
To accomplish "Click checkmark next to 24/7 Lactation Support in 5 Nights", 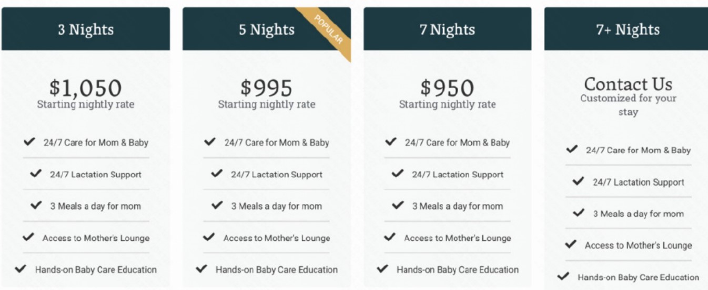I will (x=217, y=174).
